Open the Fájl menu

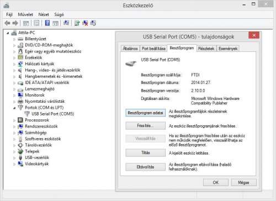tap(9, 14)
